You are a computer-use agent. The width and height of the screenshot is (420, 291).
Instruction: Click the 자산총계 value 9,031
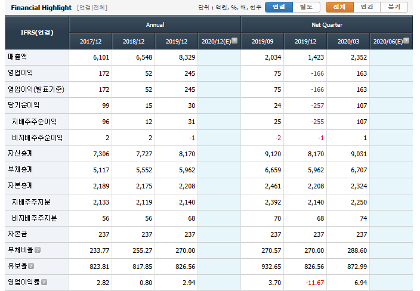tap(359, 154)
